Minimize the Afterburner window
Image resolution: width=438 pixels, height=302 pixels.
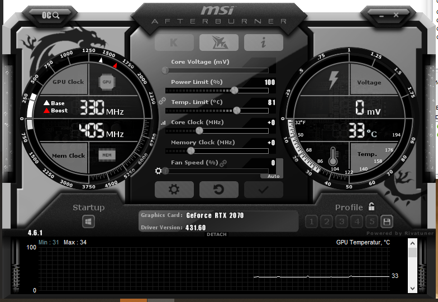point(382,16)
